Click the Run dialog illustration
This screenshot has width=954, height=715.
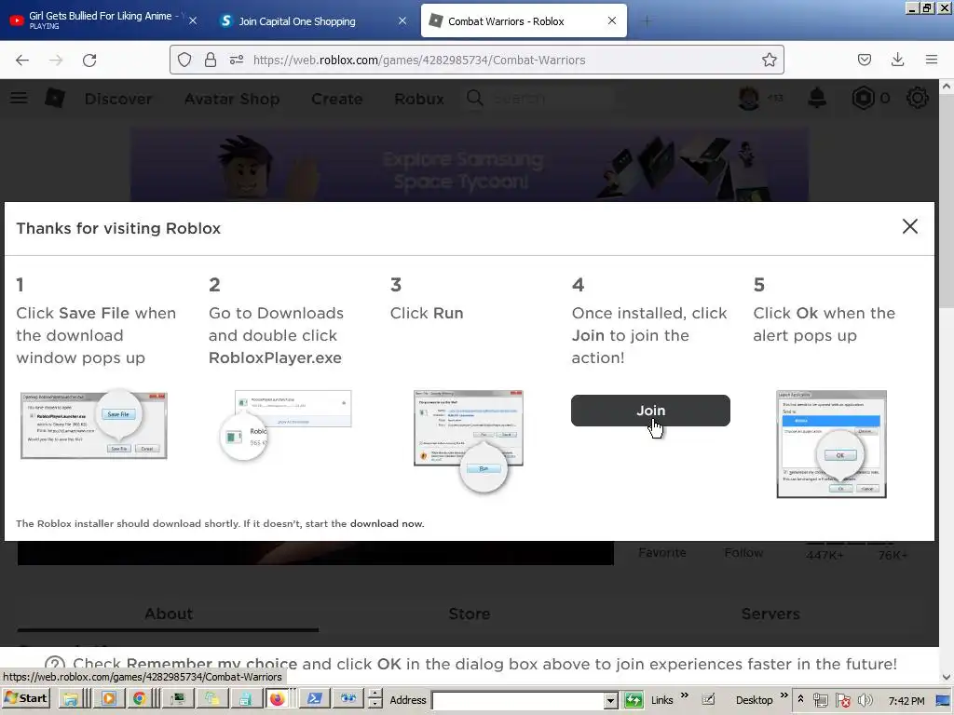[x=469, y=440]
